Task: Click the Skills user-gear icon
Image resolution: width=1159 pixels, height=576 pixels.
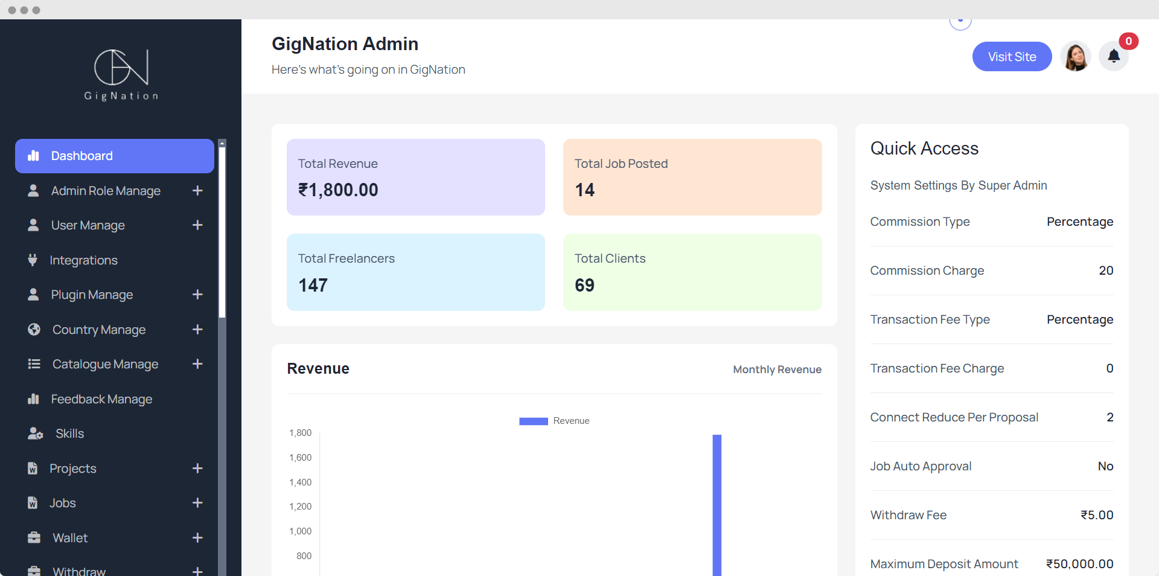Action: (x=36, y=434)
